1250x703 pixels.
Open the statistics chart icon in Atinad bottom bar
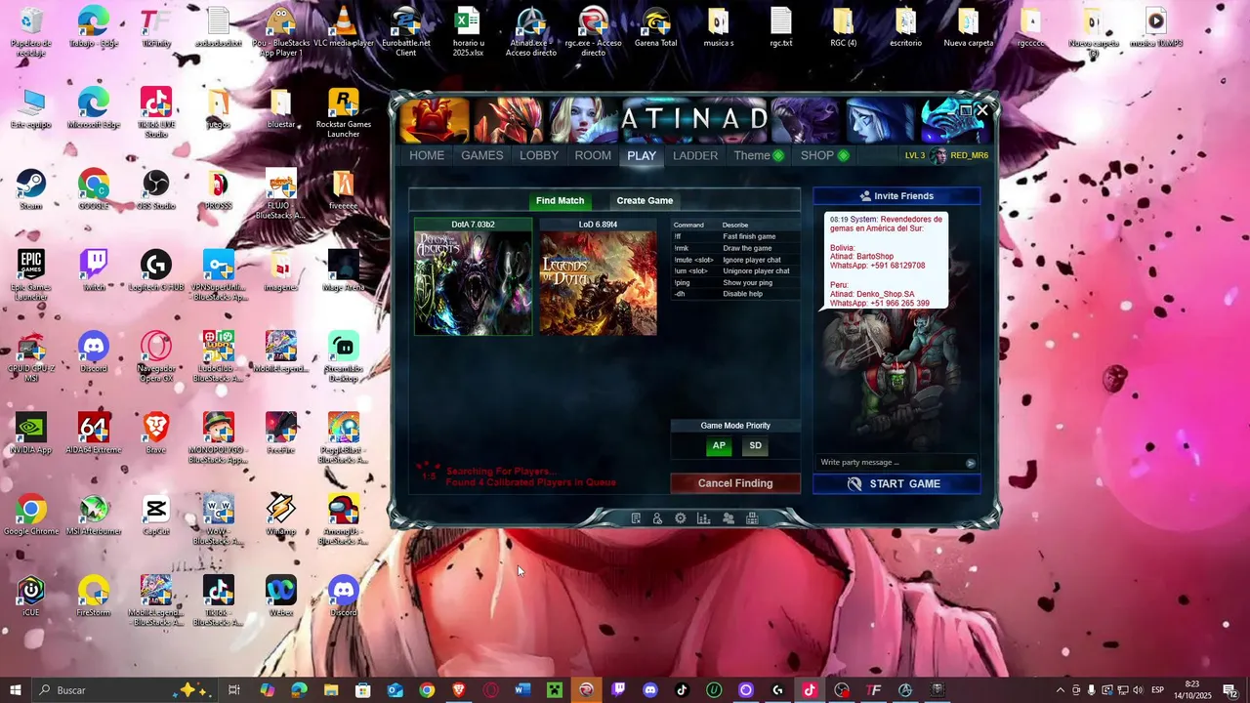pos(703,518)
